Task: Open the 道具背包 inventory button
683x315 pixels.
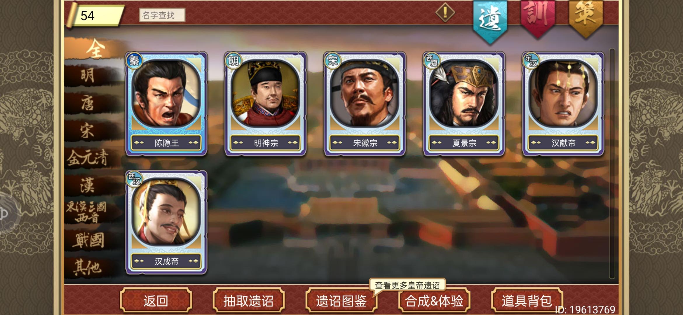Action: [x=527, y=300]
